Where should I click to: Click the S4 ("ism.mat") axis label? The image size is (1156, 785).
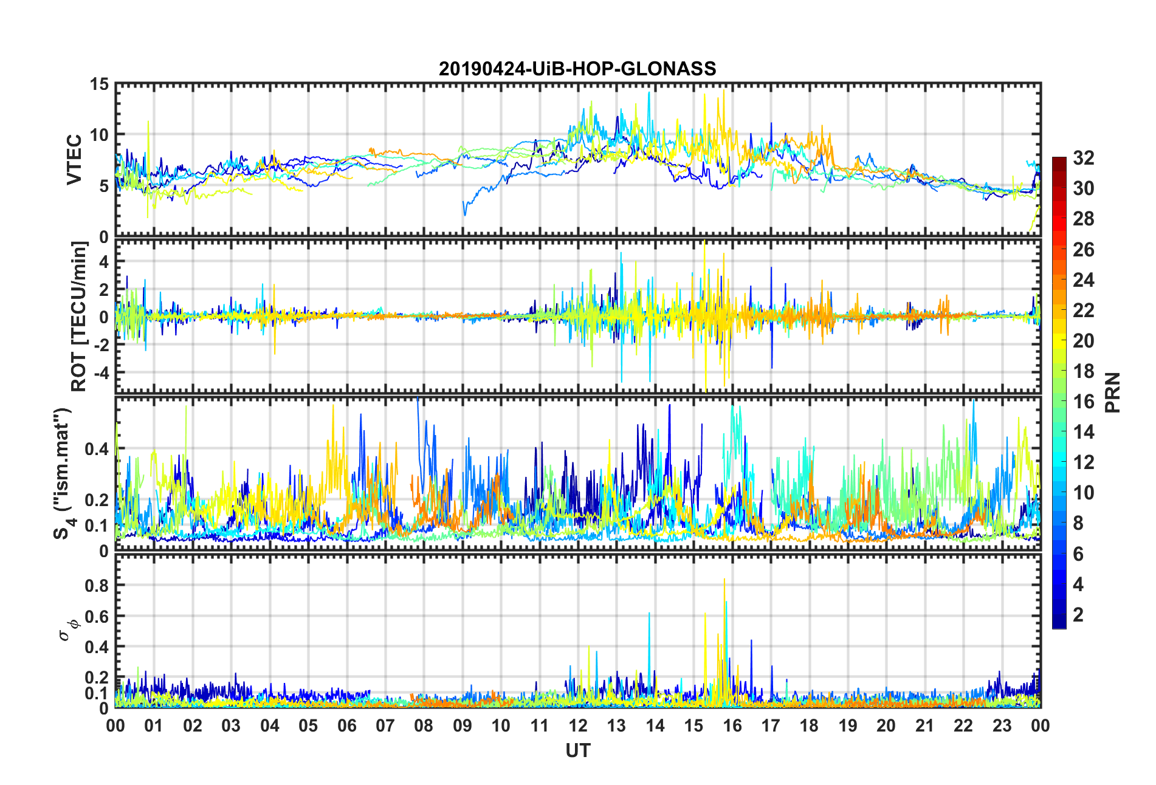pyautogui.click(x=63, y=473)
